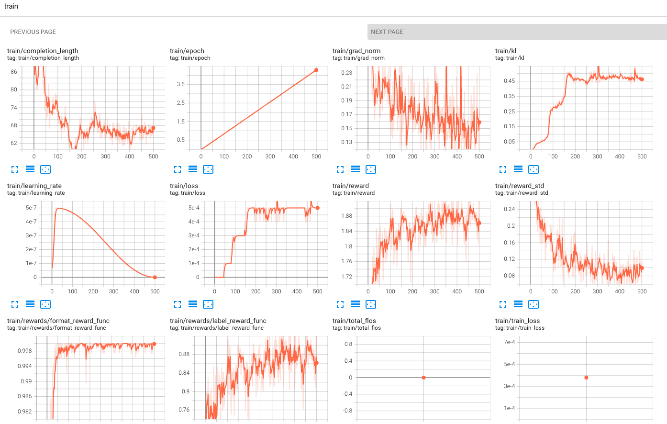Toggle y-axis log scale for train/completion_length

(30, 169)
